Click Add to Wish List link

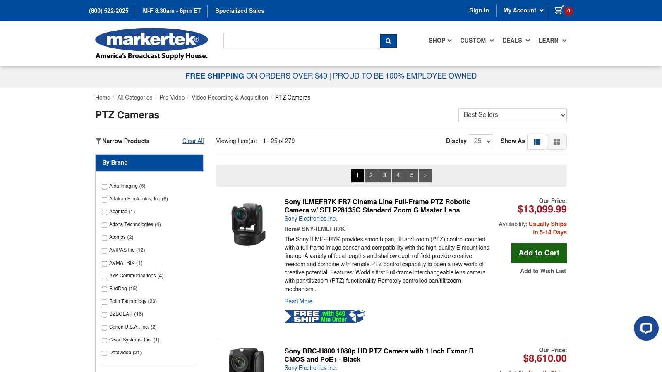[543, 271]
